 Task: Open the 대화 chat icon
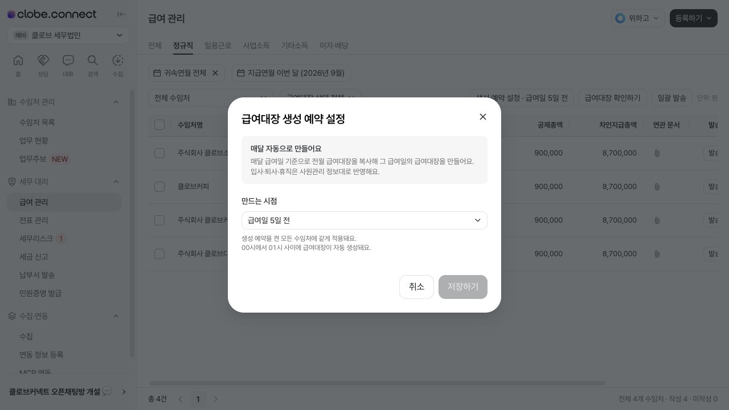pyautogui.click(x=68, y=66)
